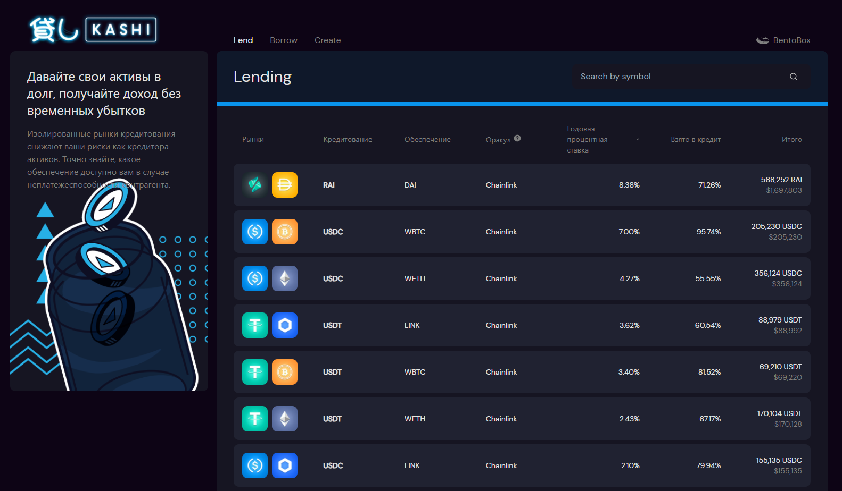Open the USDT/WETH lending market row
The image size is (842, 491).
tap(522, 419)
